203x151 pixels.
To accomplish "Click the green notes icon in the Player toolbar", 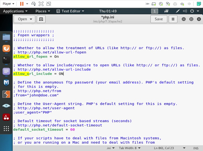I will (x=199, y=4).
